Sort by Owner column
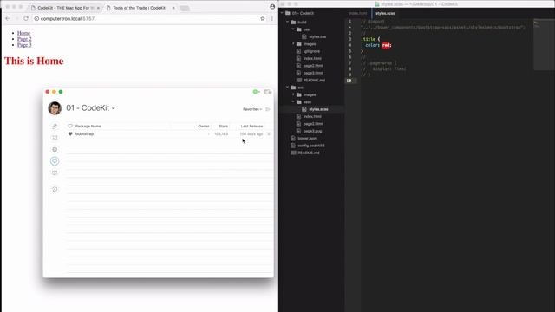Viewport: 555px width, 312px height. [204, 126]
